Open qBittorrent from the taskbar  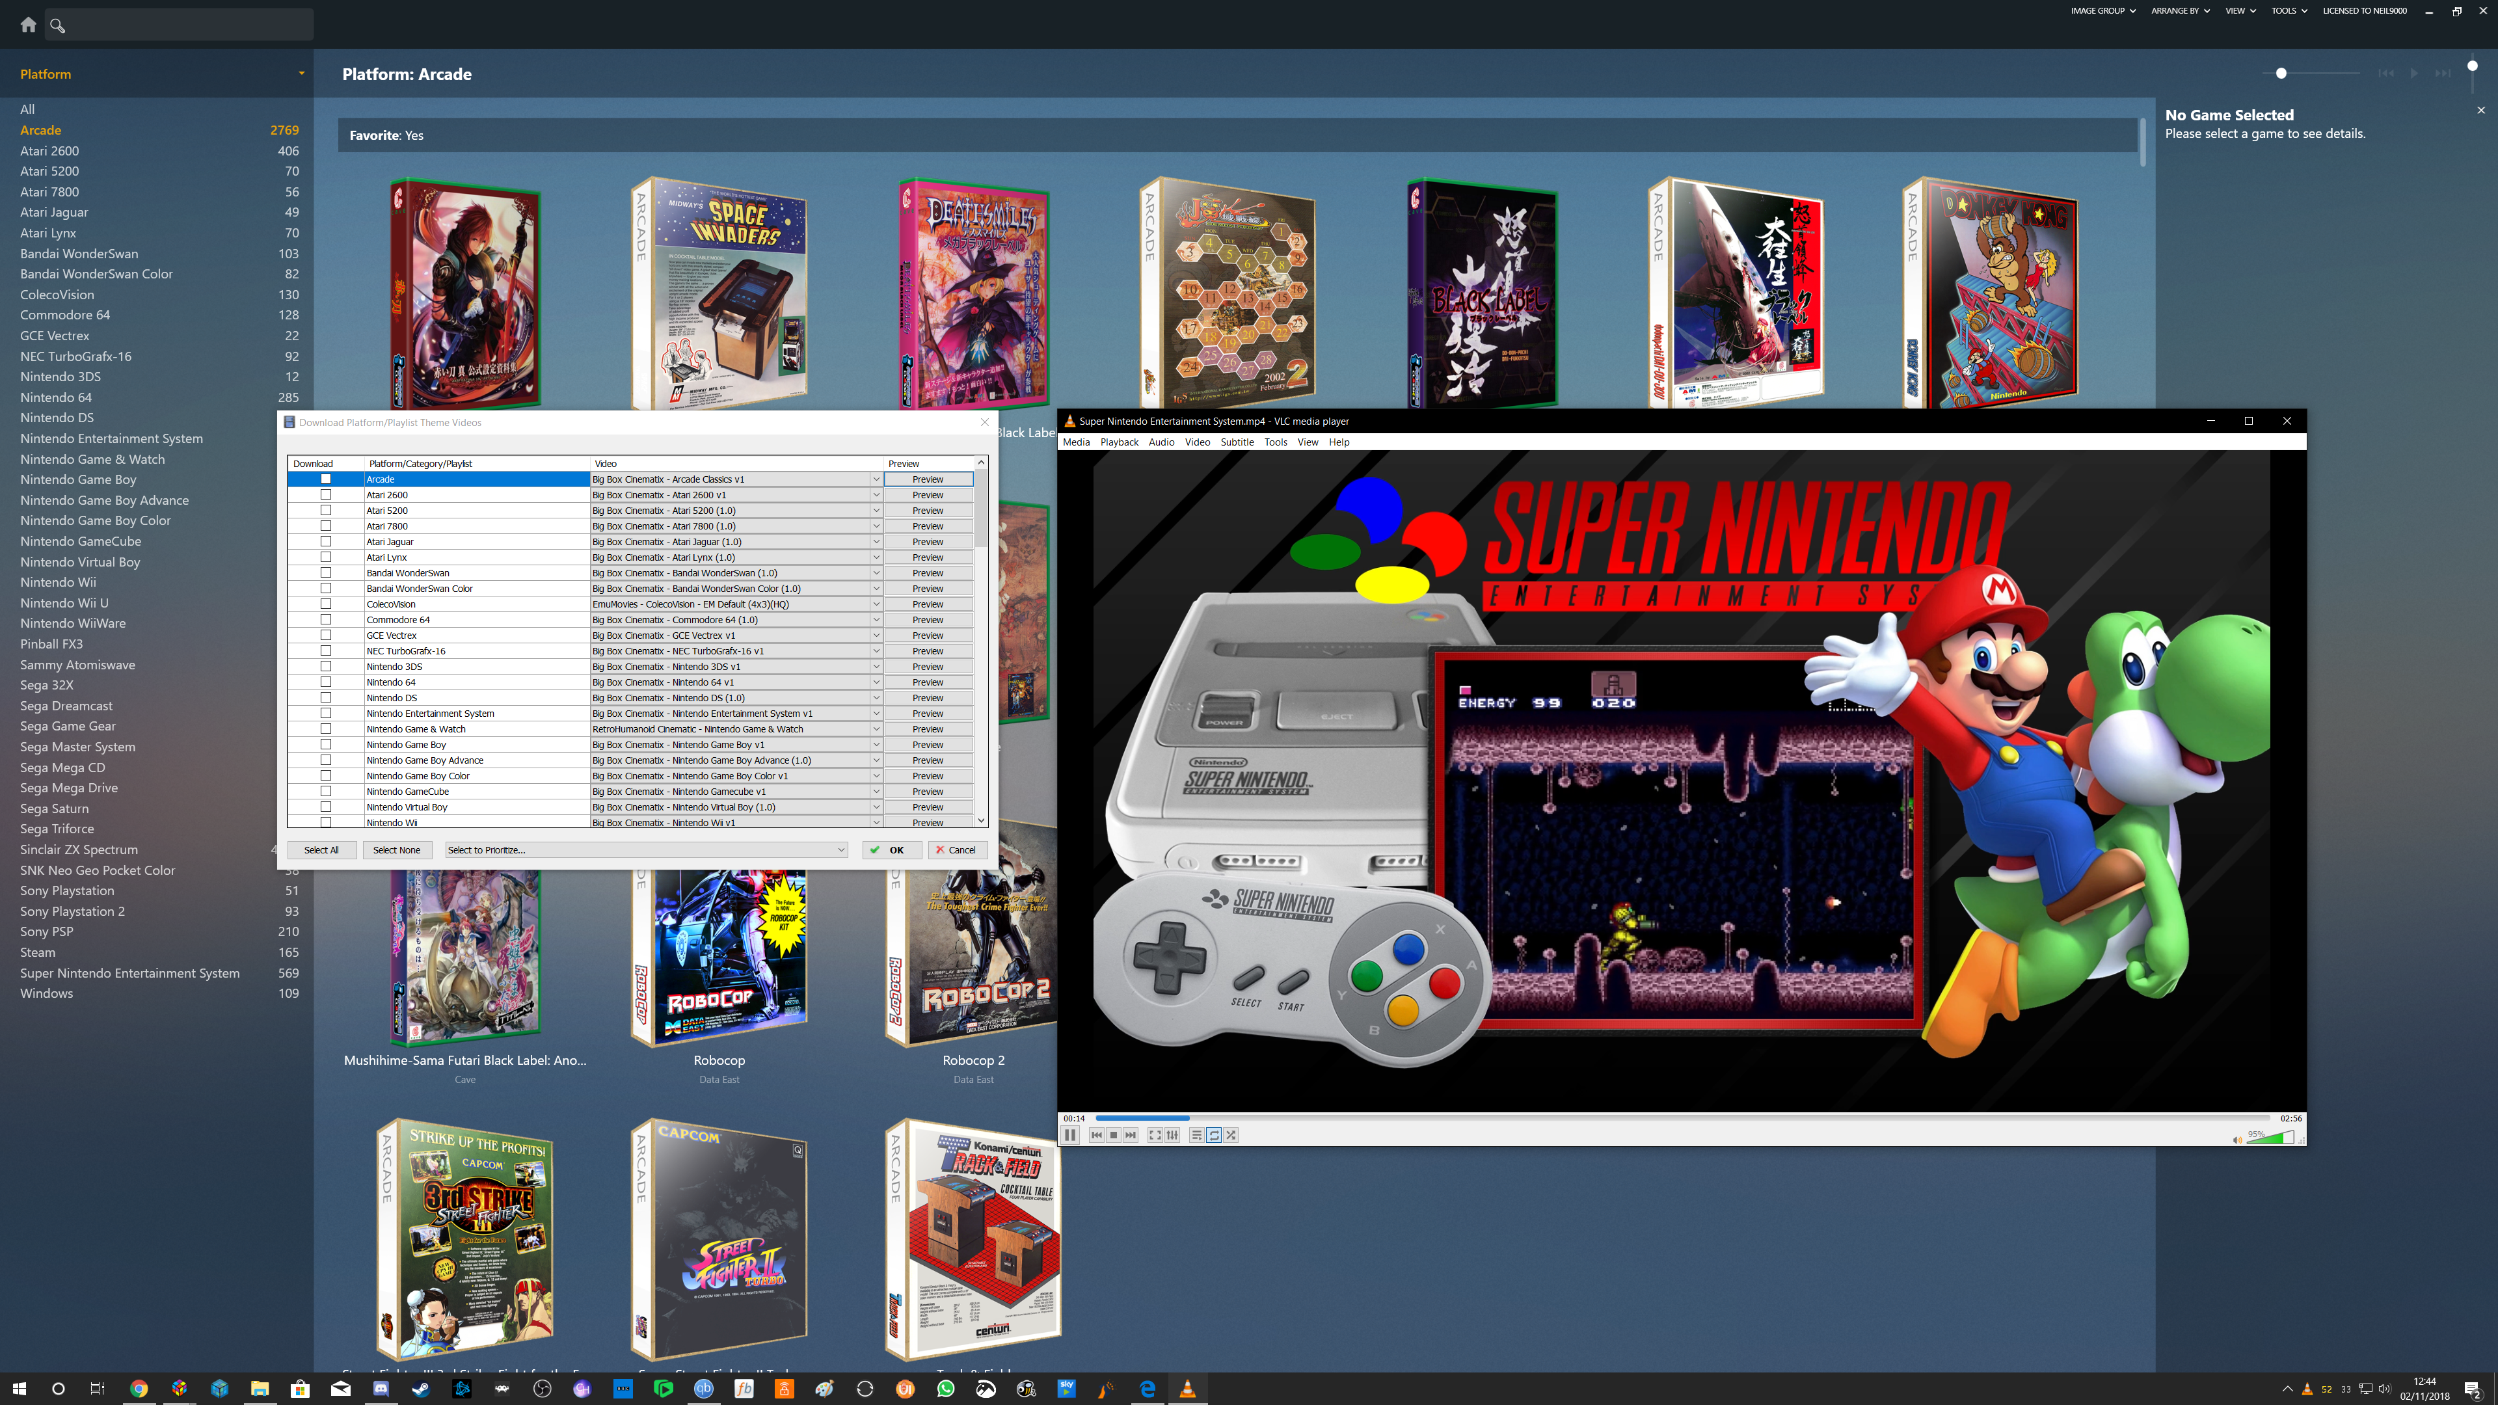(x=704, y=1389)
